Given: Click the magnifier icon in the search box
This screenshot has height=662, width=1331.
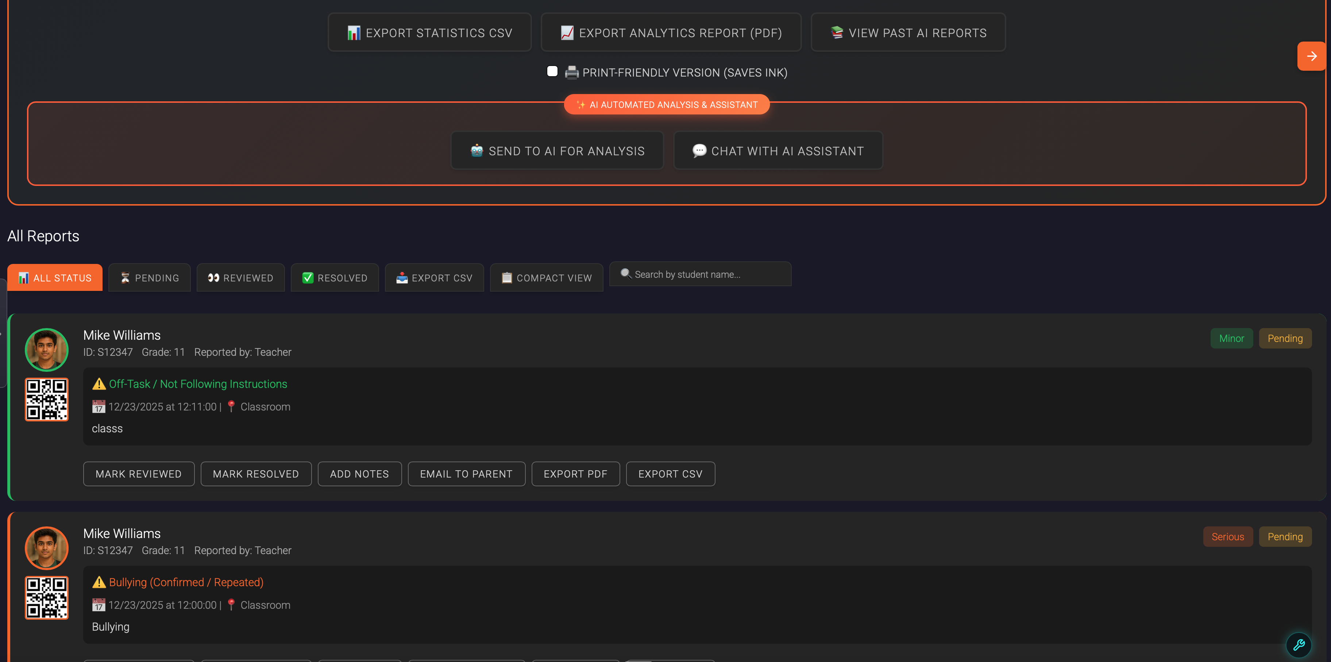Looking at the screenshot, I should 626,274.
